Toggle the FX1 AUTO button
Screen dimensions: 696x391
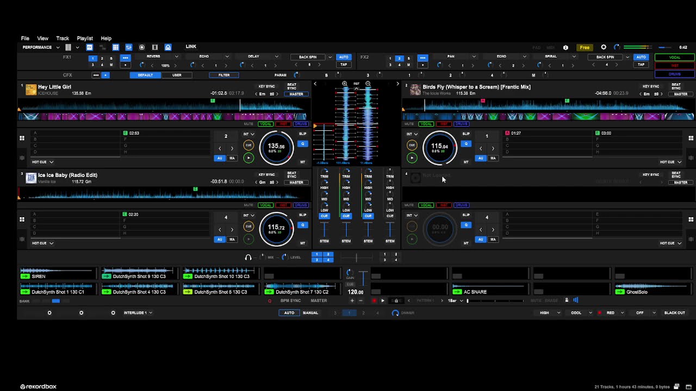344,57
